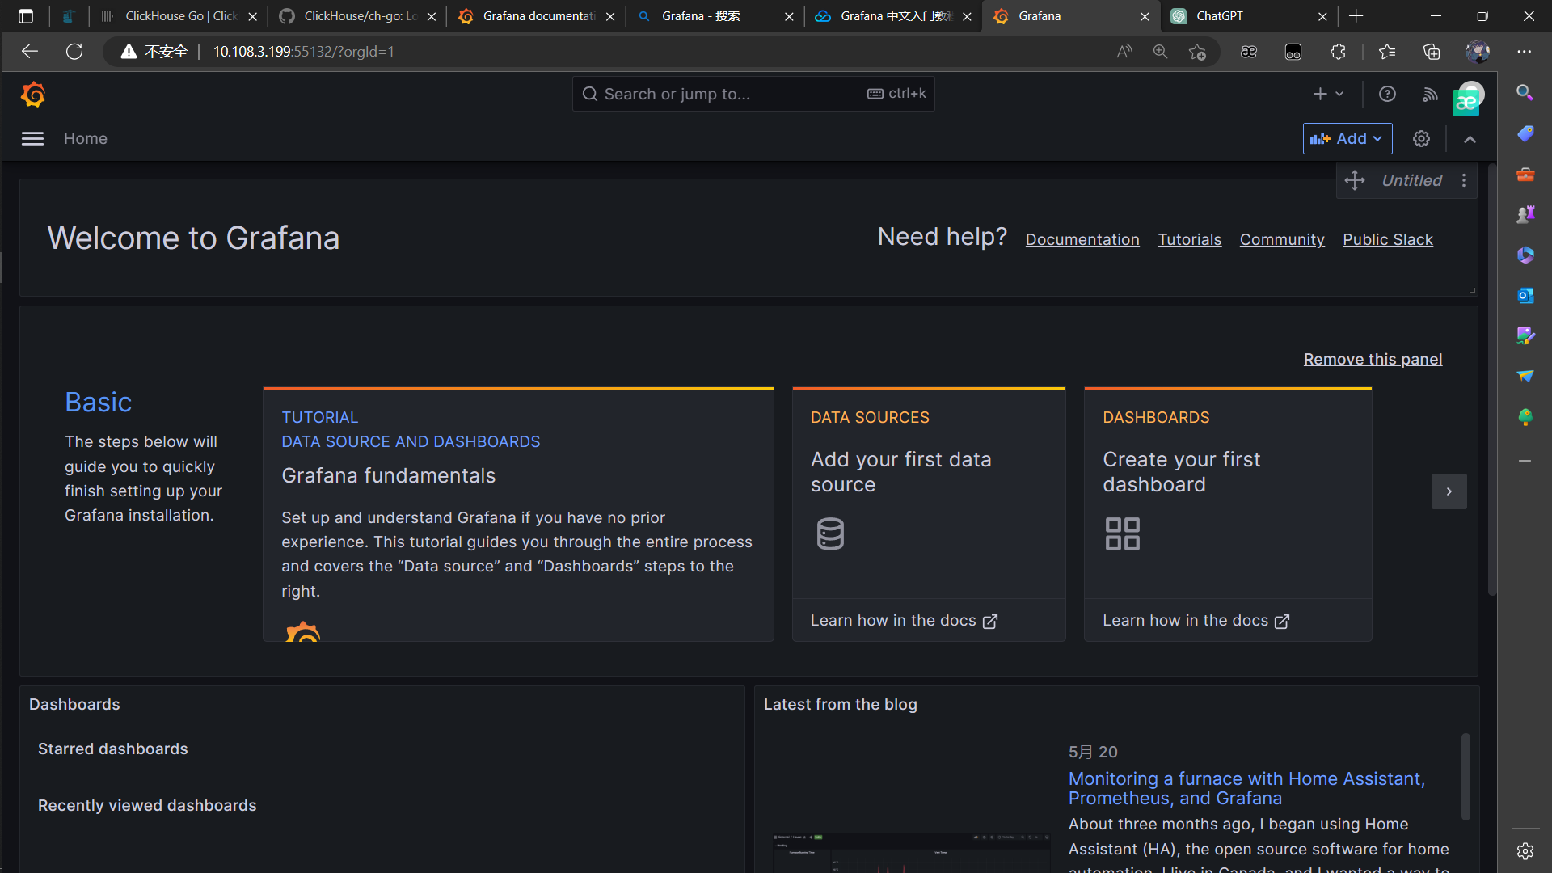Open the Edge sidebar shopping tag icon

[1525, 133]
